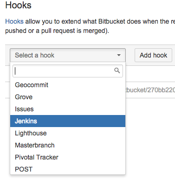
Task: Pick the Issues hook option
Action: [68, 109]
